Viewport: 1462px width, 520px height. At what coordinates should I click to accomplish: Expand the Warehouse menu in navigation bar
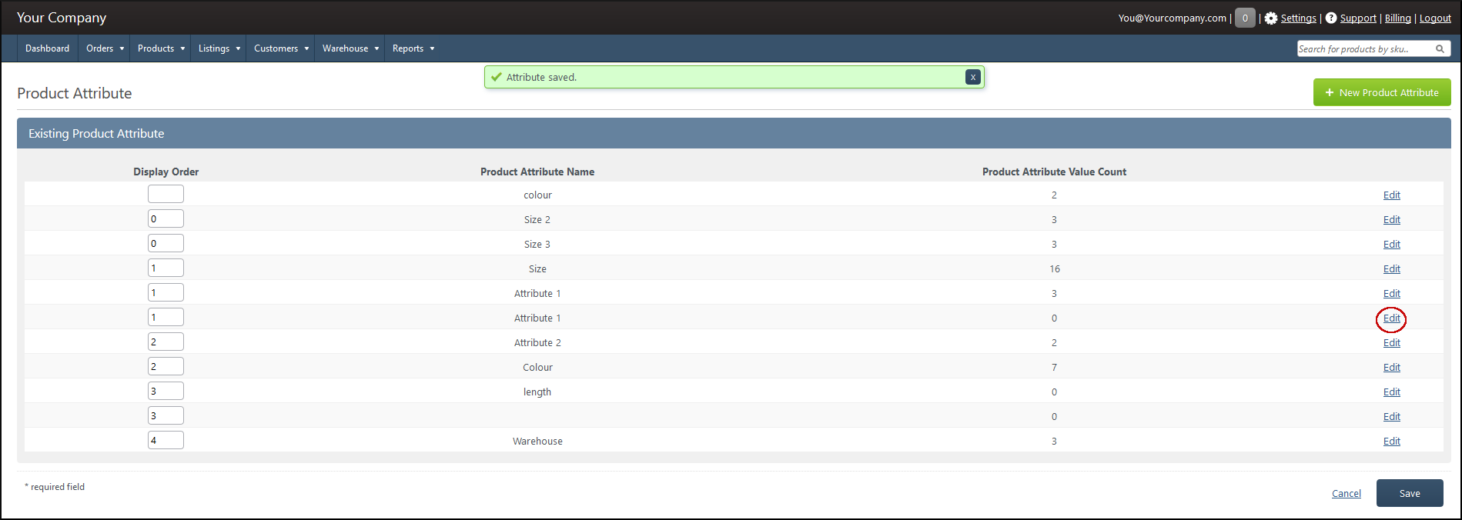(x=350, y=48)
